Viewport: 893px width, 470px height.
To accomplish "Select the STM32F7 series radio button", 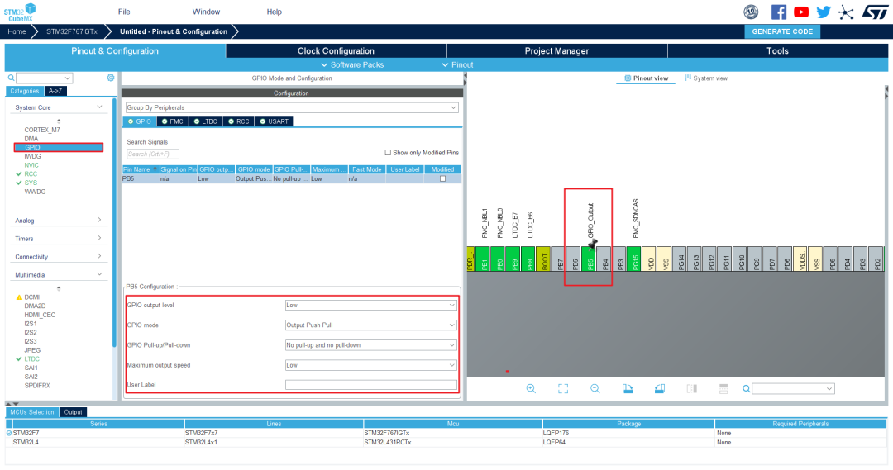I will click(x=9, y=433).
